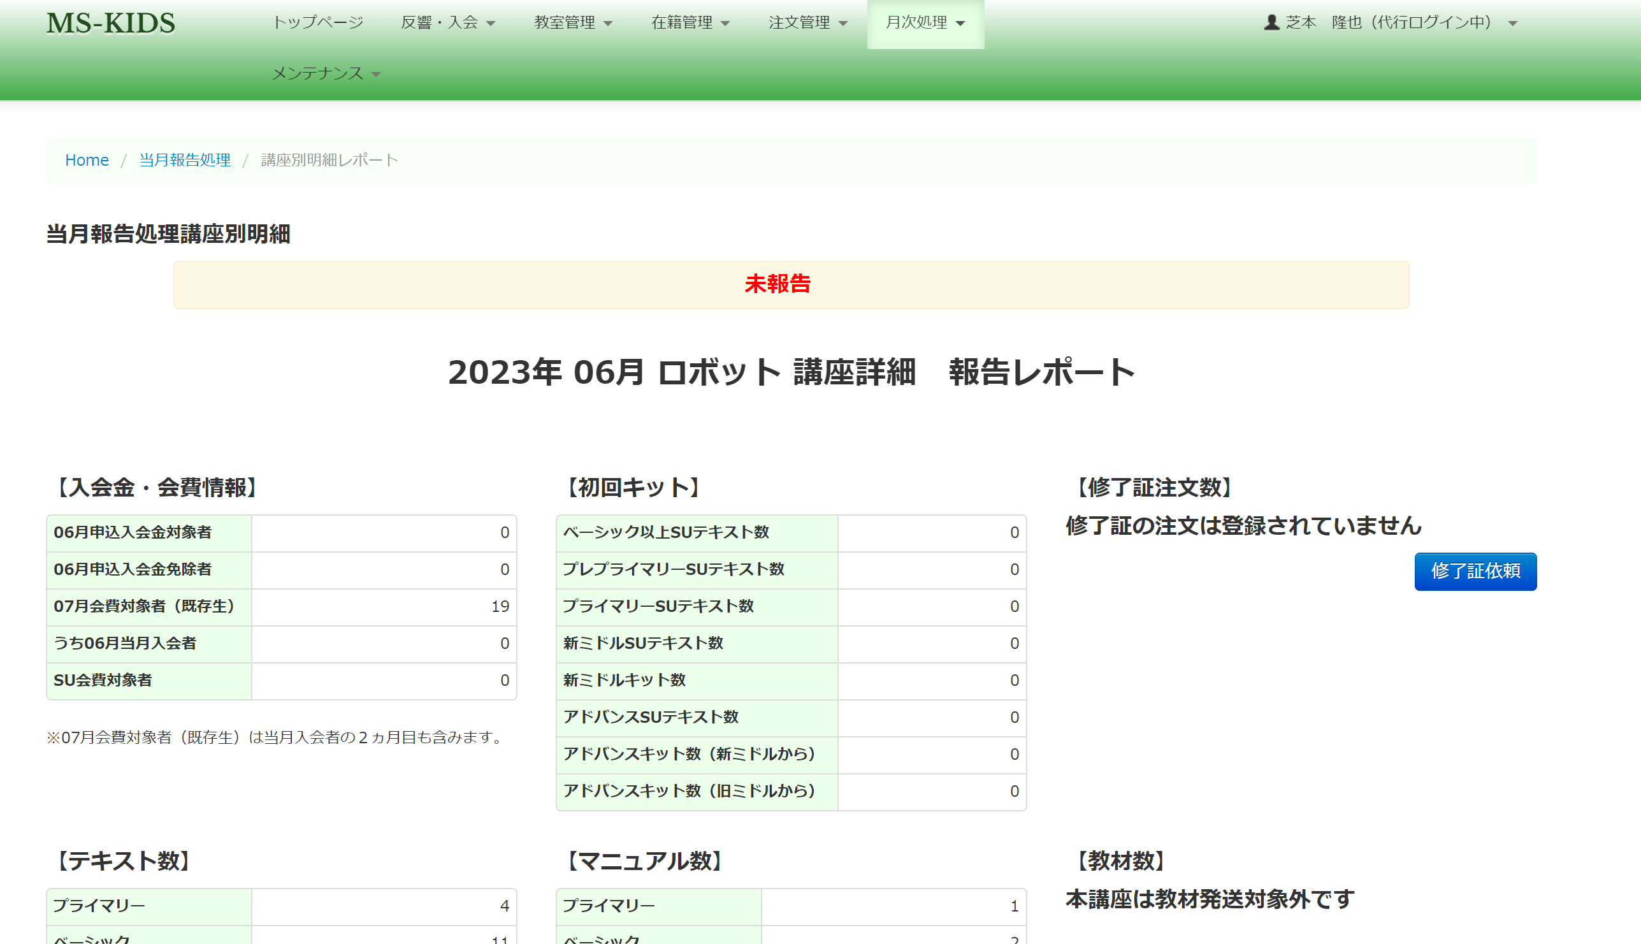
Task: Open the 在籍管理 dropdown
Action: (690, 23)
